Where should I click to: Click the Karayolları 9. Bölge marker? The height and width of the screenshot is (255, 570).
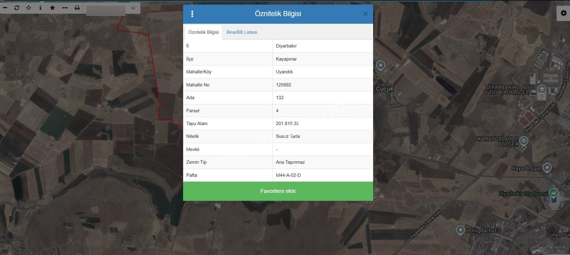(524, 141)
